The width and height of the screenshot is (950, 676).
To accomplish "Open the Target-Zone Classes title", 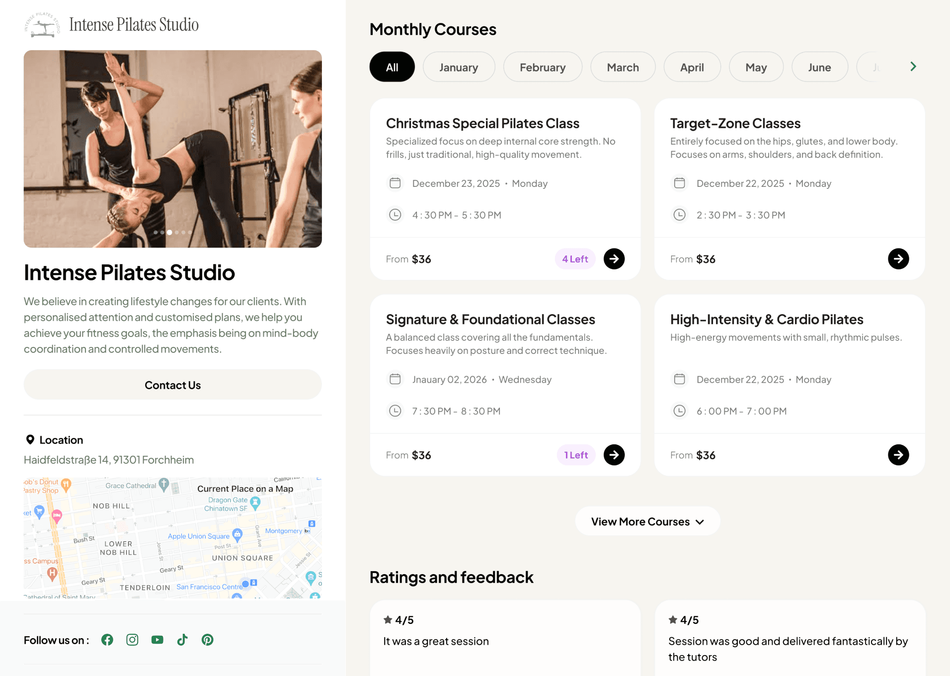I will click(735, 123).
